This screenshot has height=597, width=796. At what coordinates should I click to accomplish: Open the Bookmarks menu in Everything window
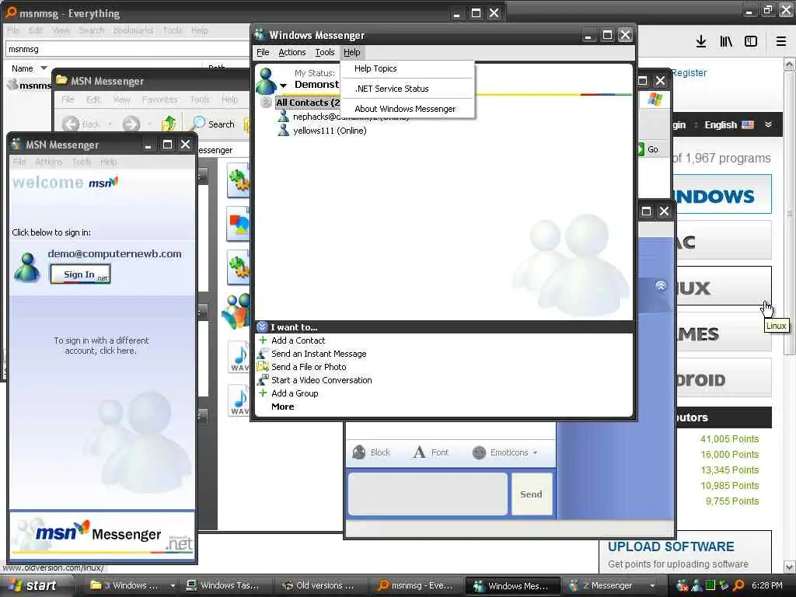point(133,30)
